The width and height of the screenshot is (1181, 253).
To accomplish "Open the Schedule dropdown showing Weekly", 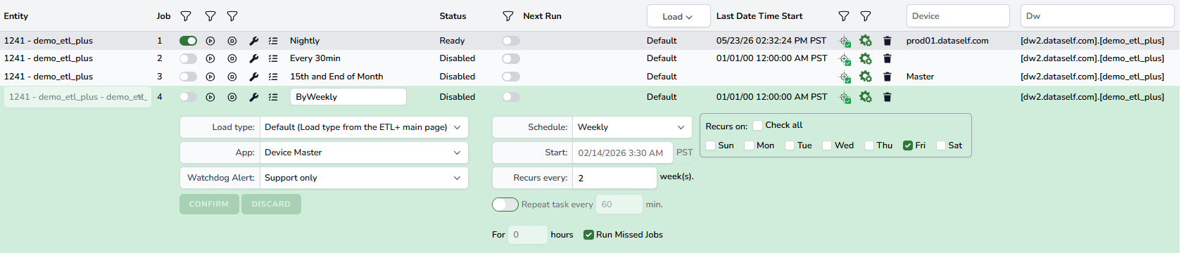I will (x=632, y=127).
